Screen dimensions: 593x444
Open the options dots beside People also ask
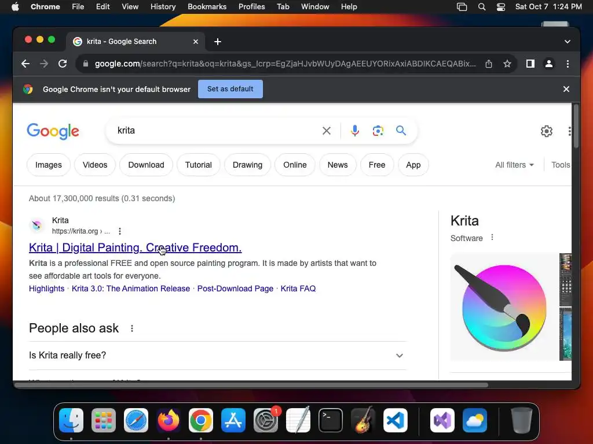(x=131, y=328)
